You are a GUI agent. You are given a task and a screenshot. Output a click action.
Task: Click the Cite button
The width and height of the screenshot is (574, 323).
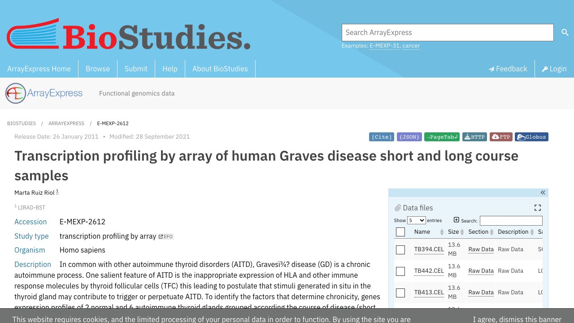coord(382,137)
